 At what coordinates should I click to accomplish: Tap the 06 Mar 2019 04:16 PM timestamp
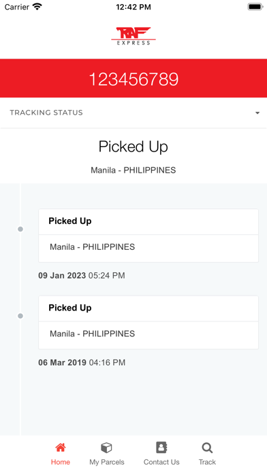tap(82, 362)
